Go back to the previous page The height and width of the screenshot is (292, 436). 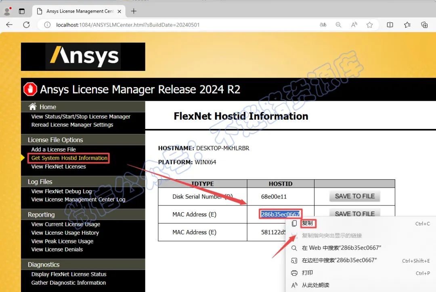tap(9, 25)
